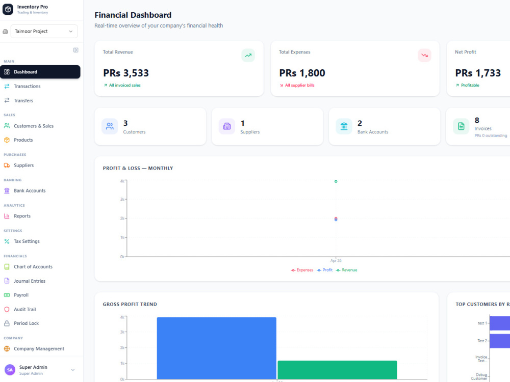Click the Dashboard grid icon in the sidebar
Image resolution: width=510 pixels, height=382 pixels.
coord(7,72)
